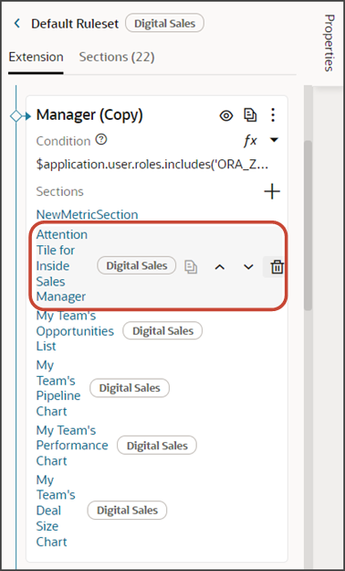
Task: Move Attention Tile section up
Action: (x=219, y=267)
